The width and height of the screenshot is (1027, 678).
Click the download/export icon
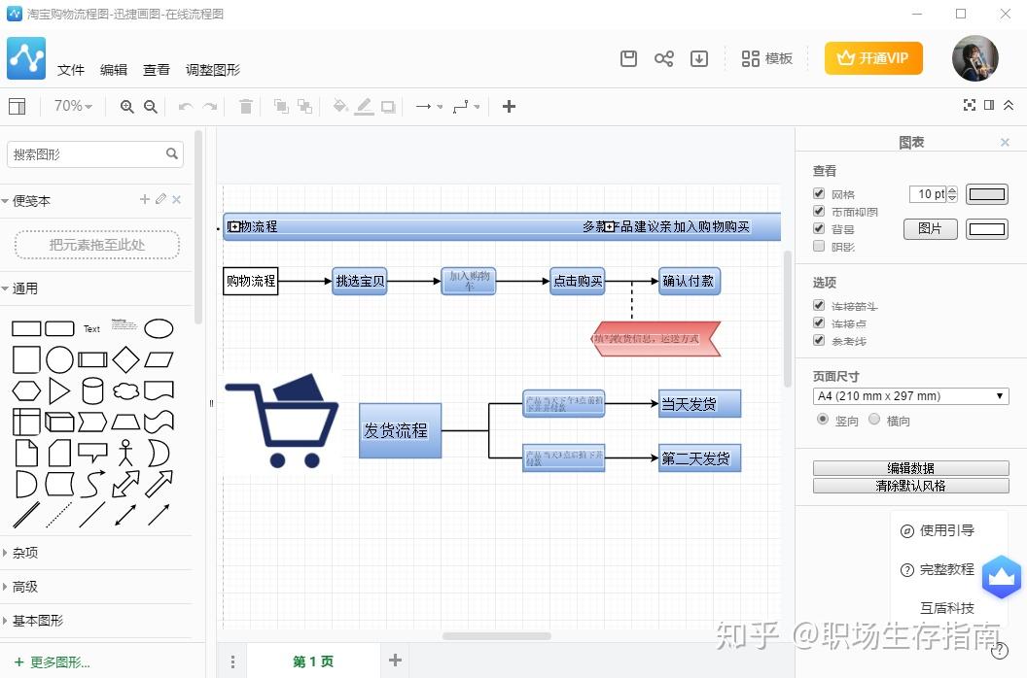coord(699,59)
